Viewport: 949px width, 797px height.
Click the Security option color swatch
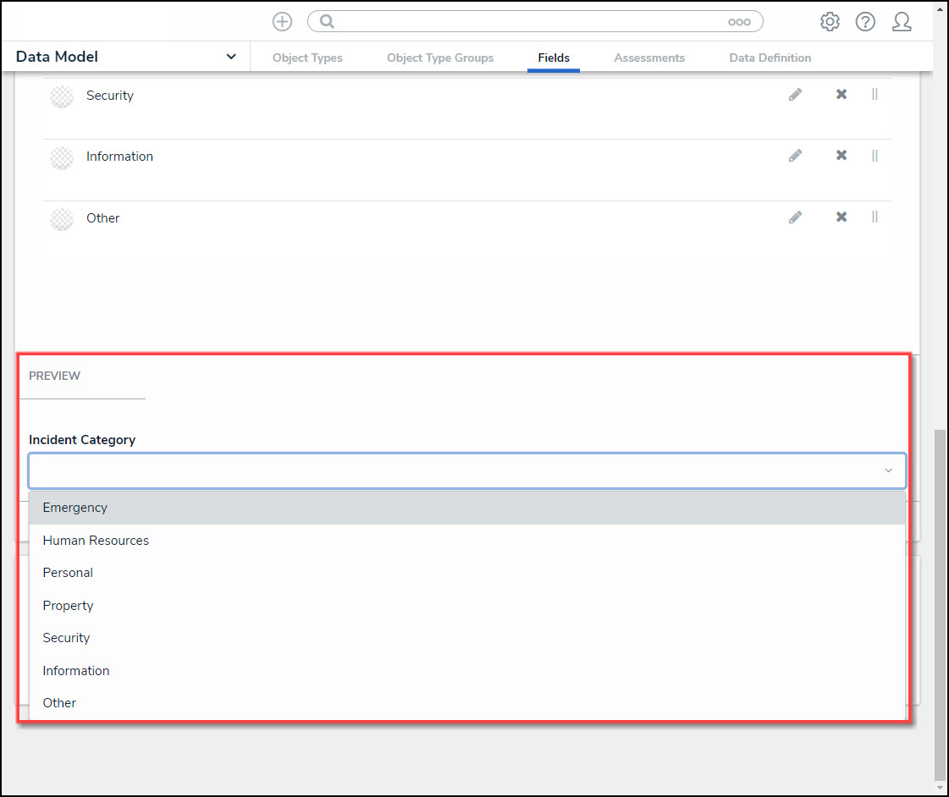click(x=62, y=96)
